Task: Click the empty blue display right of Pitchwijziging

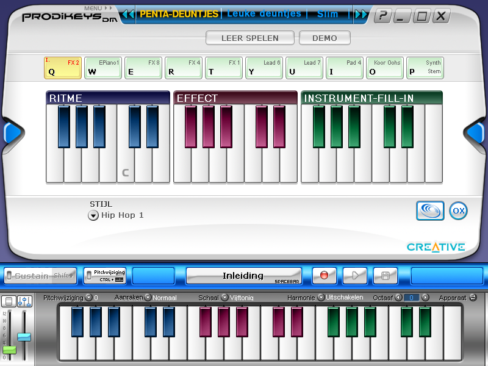Action: pos(154,276)
